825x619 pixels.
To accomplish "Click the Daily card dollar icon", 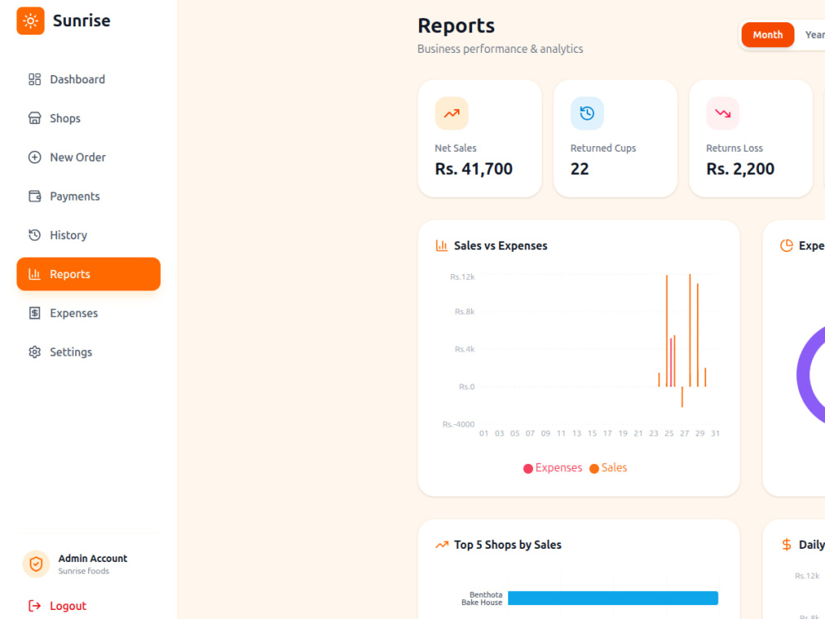I will tap(786, 545).
